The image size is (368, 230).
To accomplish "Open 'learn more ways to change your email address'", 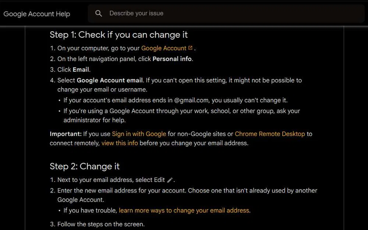I will point(184,211).
